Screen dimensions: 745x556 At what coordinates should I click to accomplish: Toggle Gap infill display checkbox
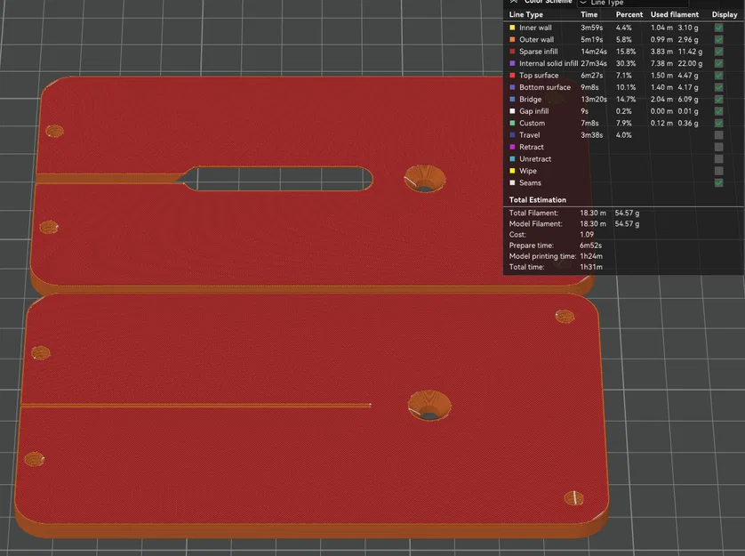[x=718, y=111]
